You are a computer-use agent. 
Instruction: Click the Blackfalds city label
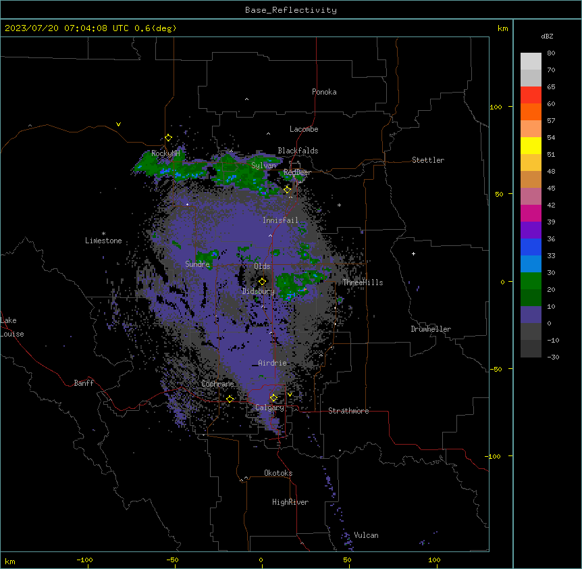(x=298, y=151)
